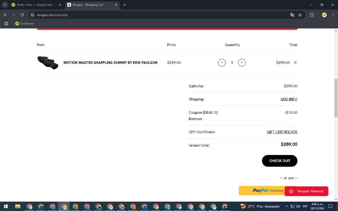Click the Quantity column header
The width and height of the screenshot is (338, 211).
(232, 45)
